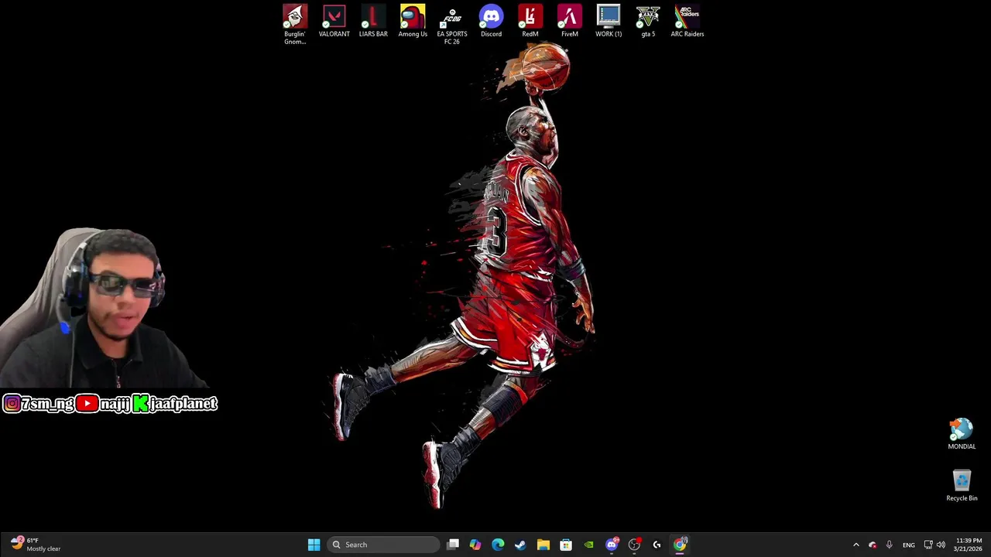The image size is (991, 557).
Task: Open Microsoft Edge from the taskbar
Action: click(x=498, y=545)
